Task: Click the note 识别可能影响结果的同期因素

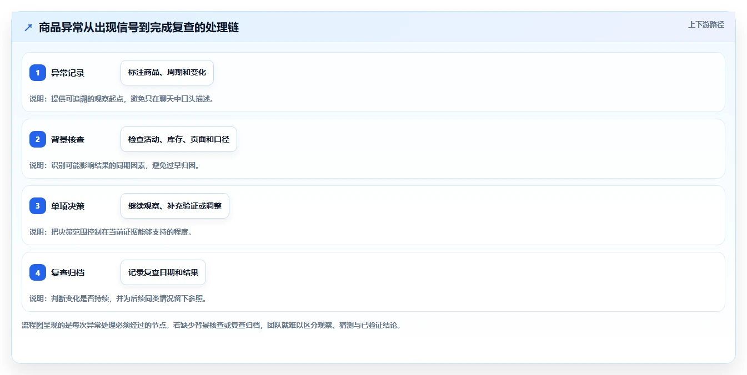Action: [x=114, y=165]
